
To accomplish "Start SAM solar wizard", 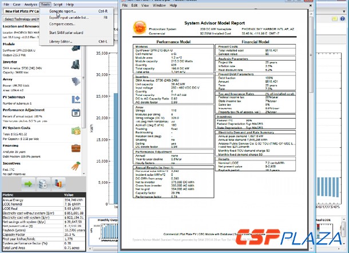I will [x=67, y=34].
